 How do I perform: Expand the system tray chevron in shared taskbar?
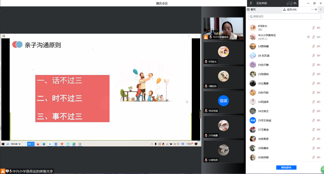pyautogui.click(x=152, y=144)
